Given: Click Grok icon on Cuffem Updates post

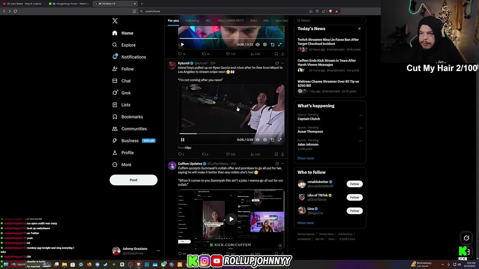Looking at the screenshot, I should click(x=277, y=164).
